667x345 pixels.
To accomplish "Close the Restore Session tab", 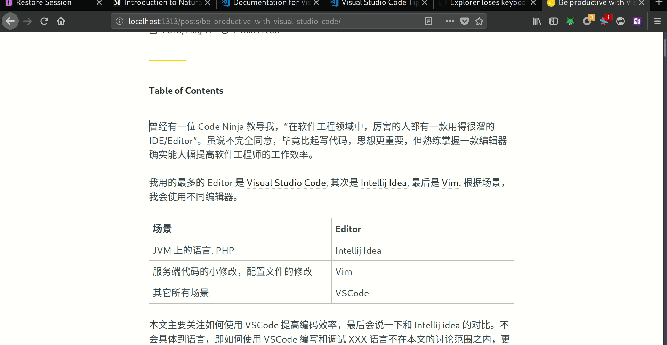I will pyautogui.click(x=99, y=3).
